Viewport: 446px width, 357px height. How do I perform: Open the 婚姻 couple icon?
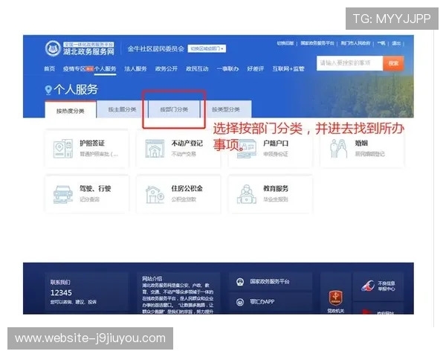pyautogui.click(x=338, y=149)
